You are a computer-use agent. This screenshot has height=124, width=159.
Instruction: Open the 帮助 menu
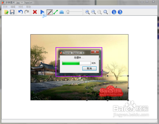[29, 7]
